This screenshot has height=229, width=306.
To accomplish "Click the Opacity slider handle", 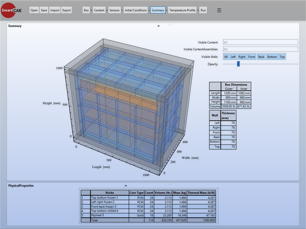I will coord(238,64).
